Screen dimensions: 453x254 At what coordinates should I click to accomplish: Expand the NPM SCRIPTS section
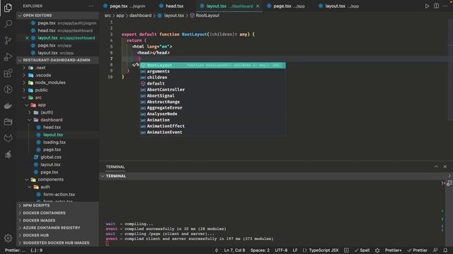[58, 205]
